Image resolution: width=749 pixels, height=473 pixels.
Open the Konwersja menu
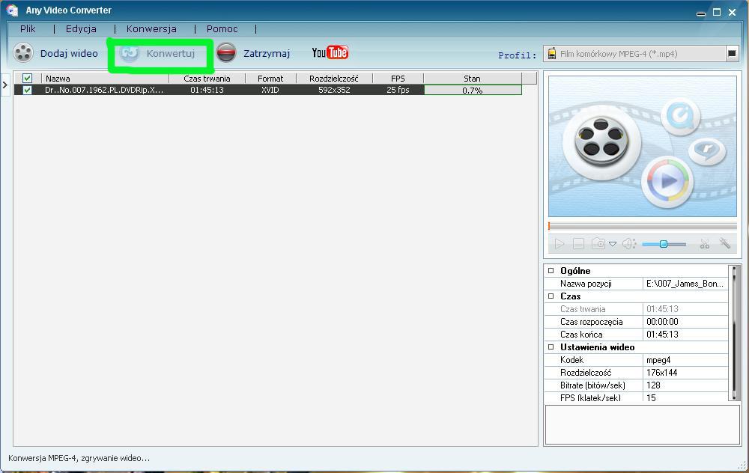(151, 28)
